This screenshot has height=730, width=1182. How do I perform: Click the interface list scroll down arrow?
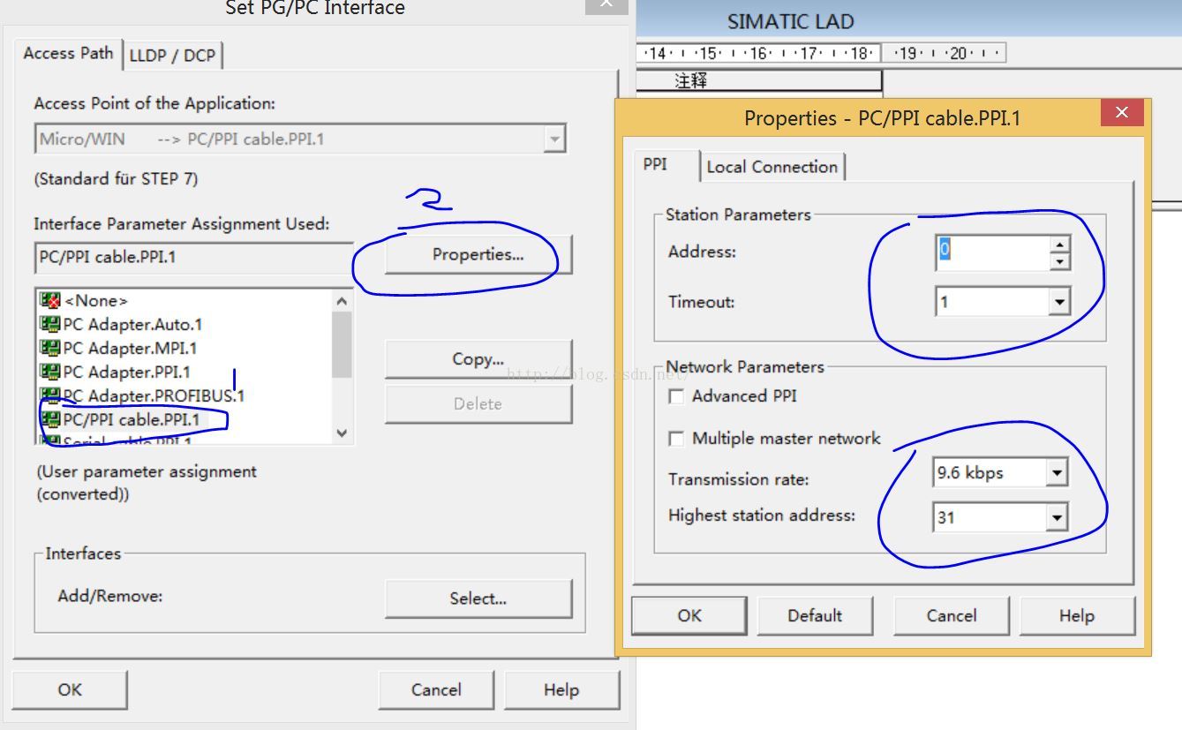coord(342,433)
